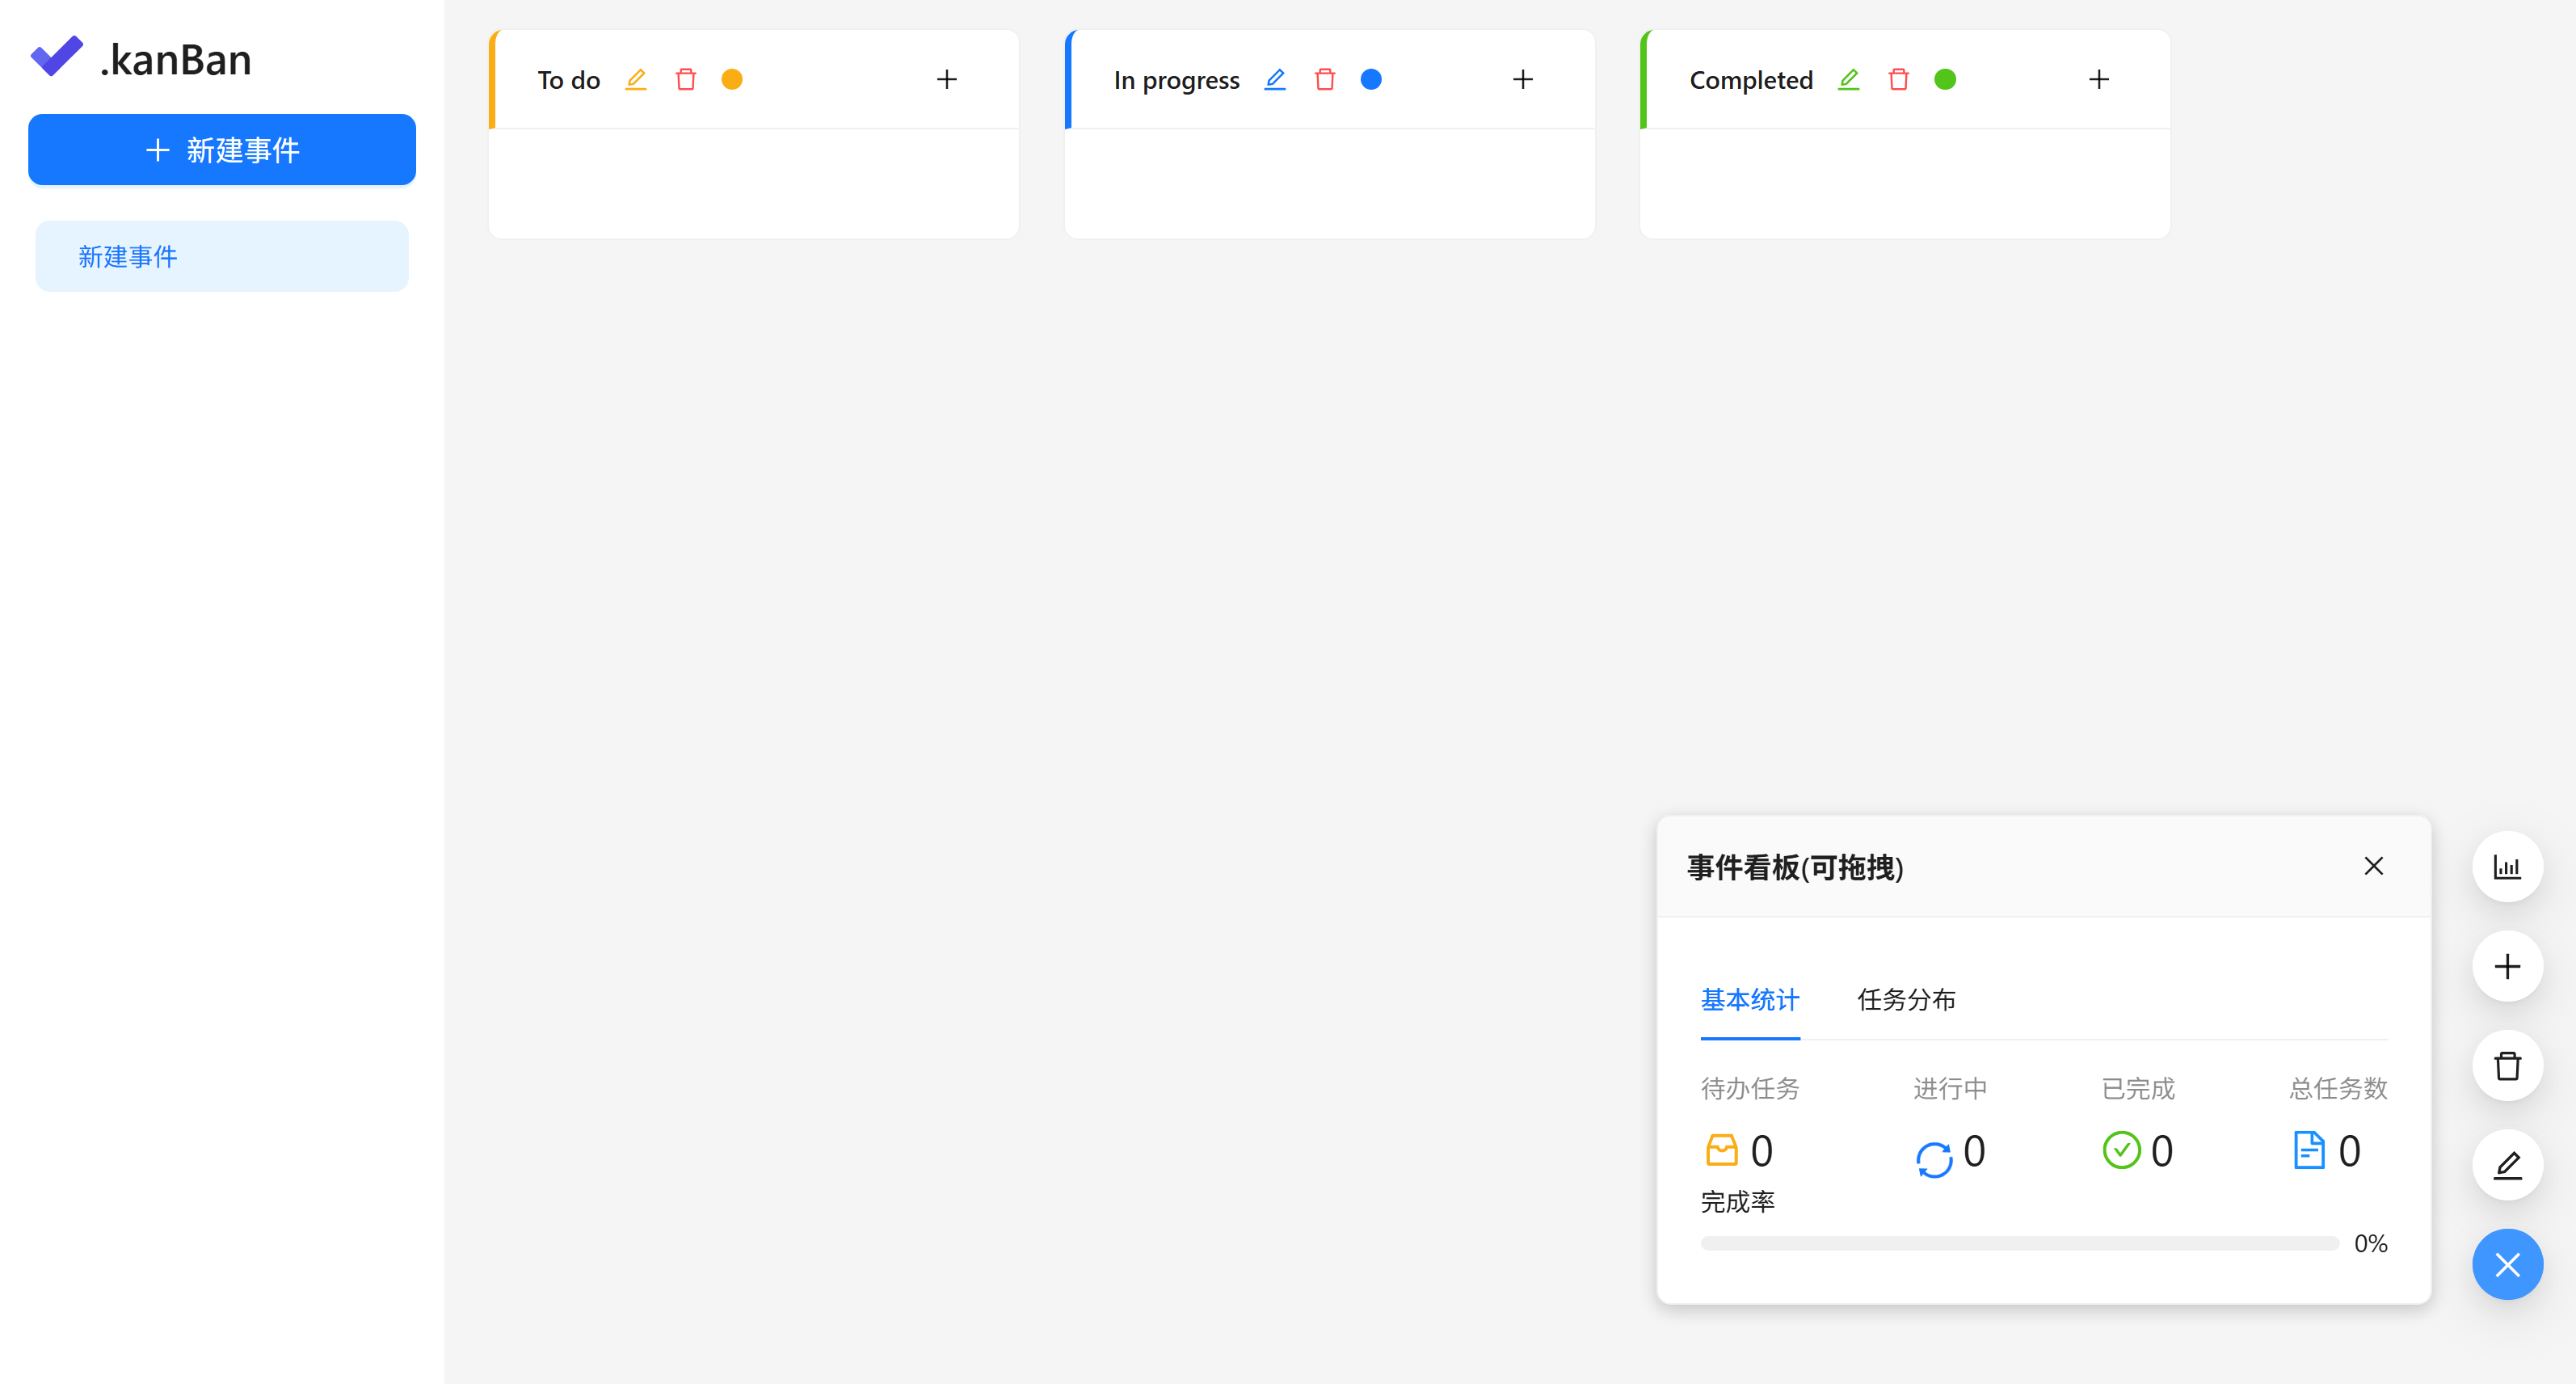
Task: Add a task to the Completed column
Action: coord(2099,79)
